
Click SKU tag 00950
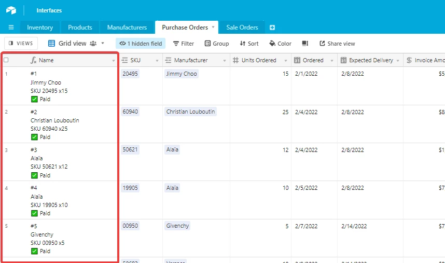pyautogui.click(x=130, y=226)
